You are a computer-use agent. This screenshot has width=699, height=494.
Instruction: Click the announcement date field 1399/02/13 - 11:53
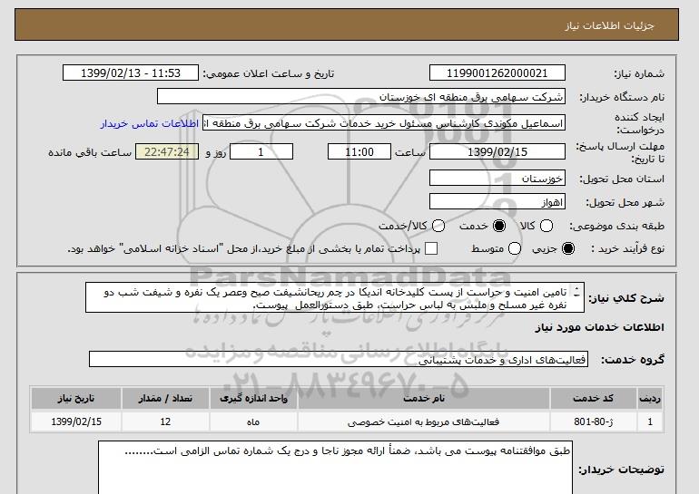coord(131,73)
